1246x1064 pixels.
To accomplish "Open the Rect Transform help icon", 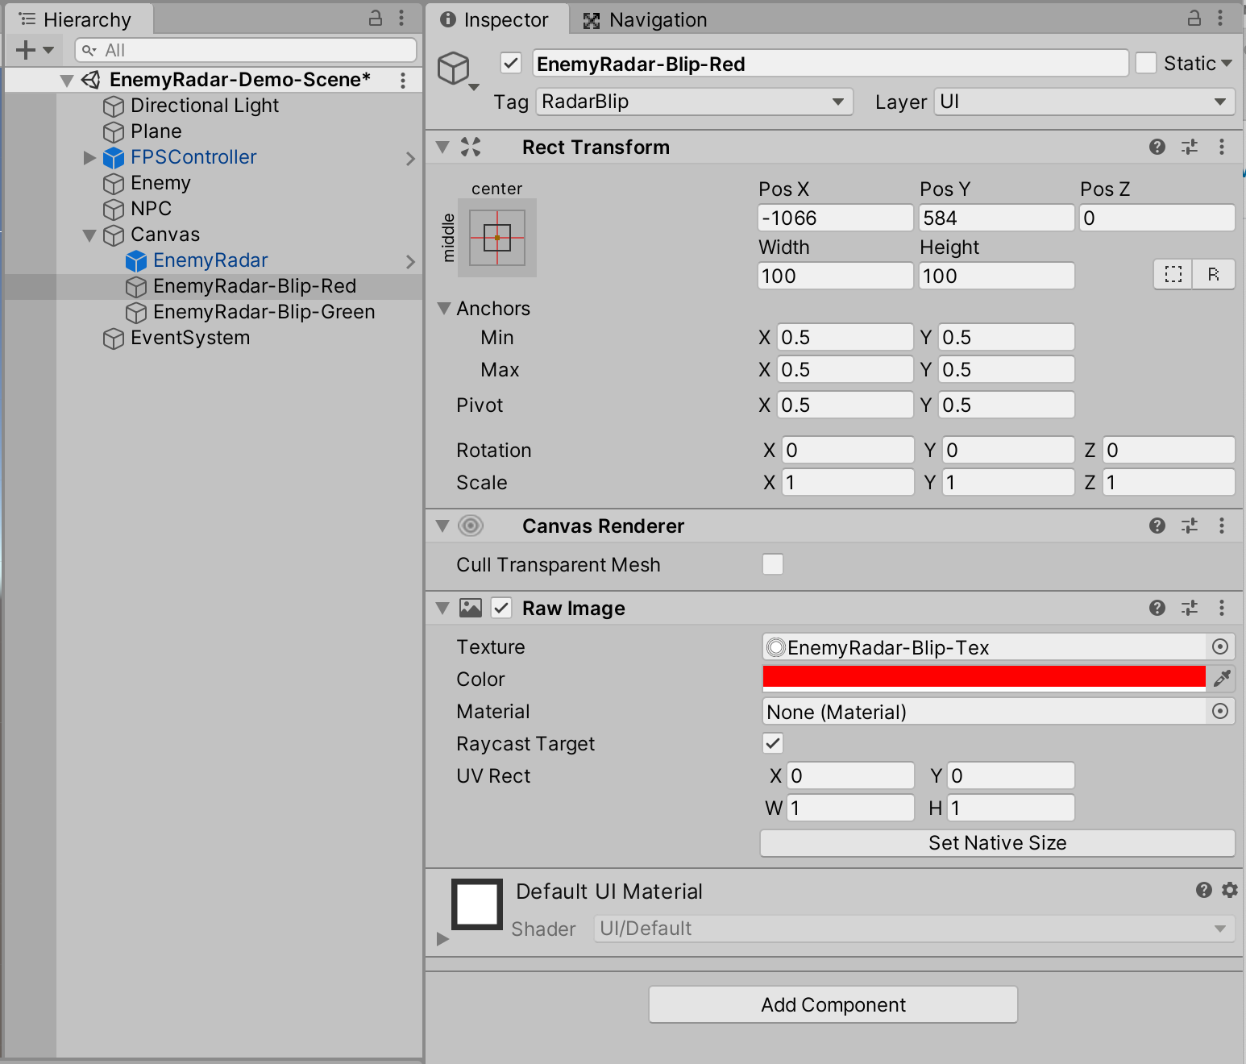I will (1157, 147).
